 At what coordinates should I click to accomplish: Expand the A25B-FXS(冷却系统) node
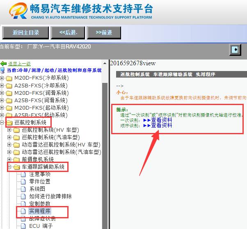pos(2,86)
